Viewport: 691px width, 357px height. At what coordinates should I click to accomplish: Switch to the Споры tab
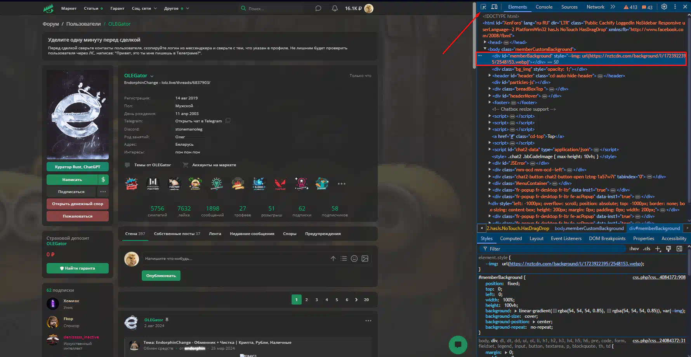point(290,233)
